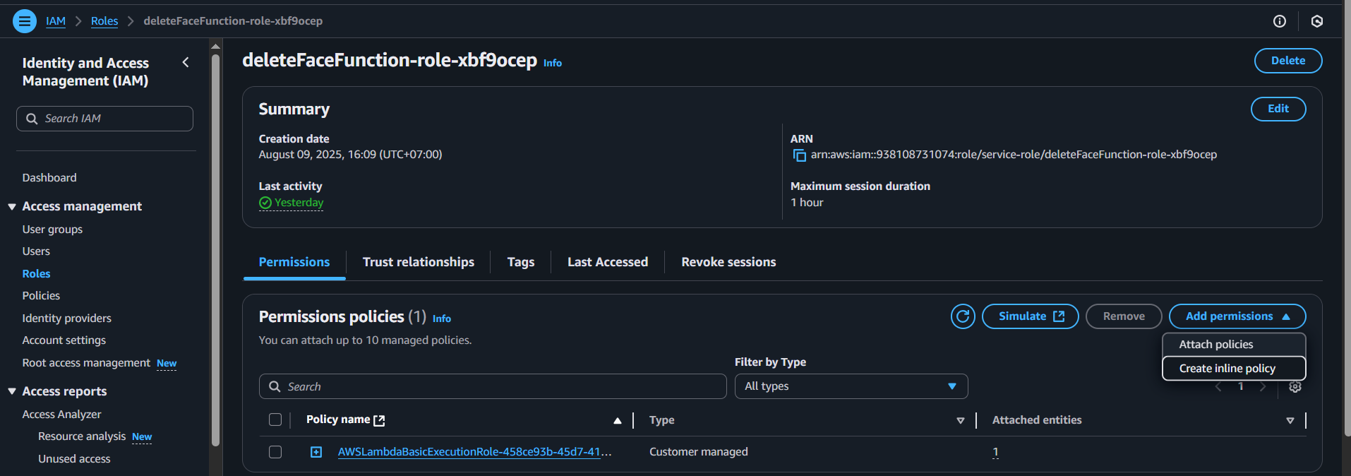
Task: Switch to the Permissions tab
Action: [294, 262]
